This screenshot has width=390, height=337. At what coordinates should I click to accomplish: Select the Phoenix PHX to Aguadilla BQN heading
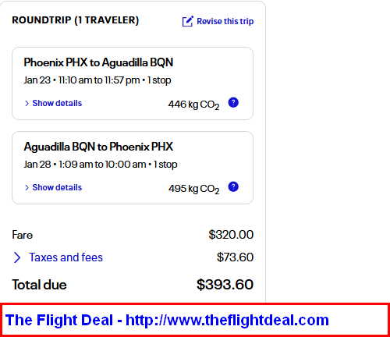[98, 62]
